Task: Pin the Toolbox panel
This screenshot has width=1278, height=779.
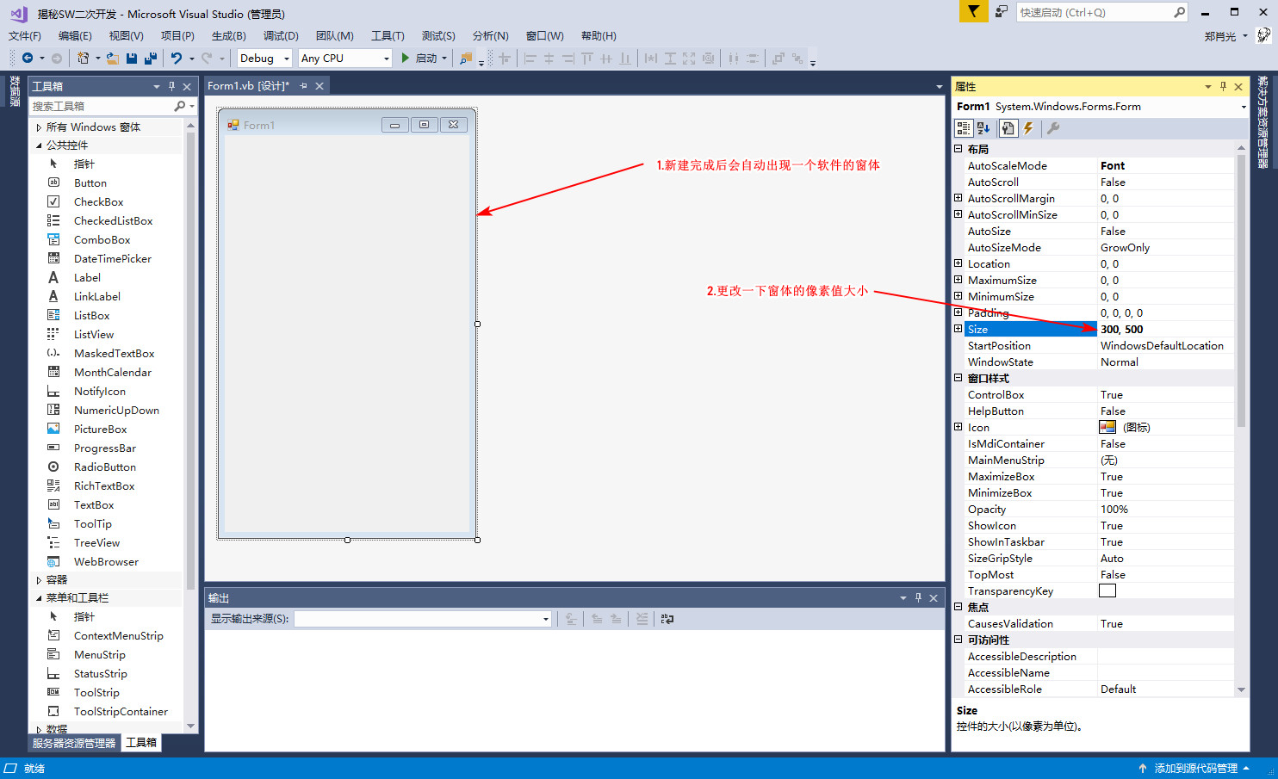Action: 171,86
